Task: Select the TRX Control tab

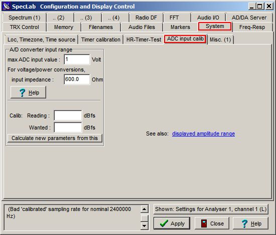Action: point(25,27)
